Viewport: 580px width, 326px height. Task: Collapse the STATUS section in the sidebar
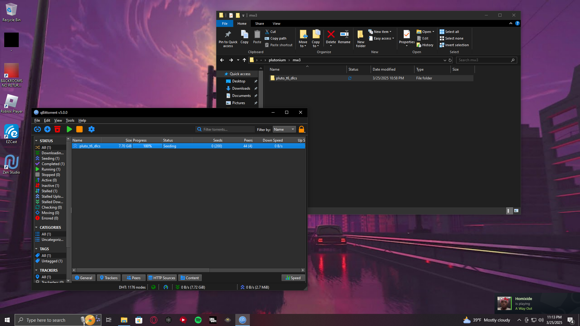pyautogui.click(x=36, y=141)
